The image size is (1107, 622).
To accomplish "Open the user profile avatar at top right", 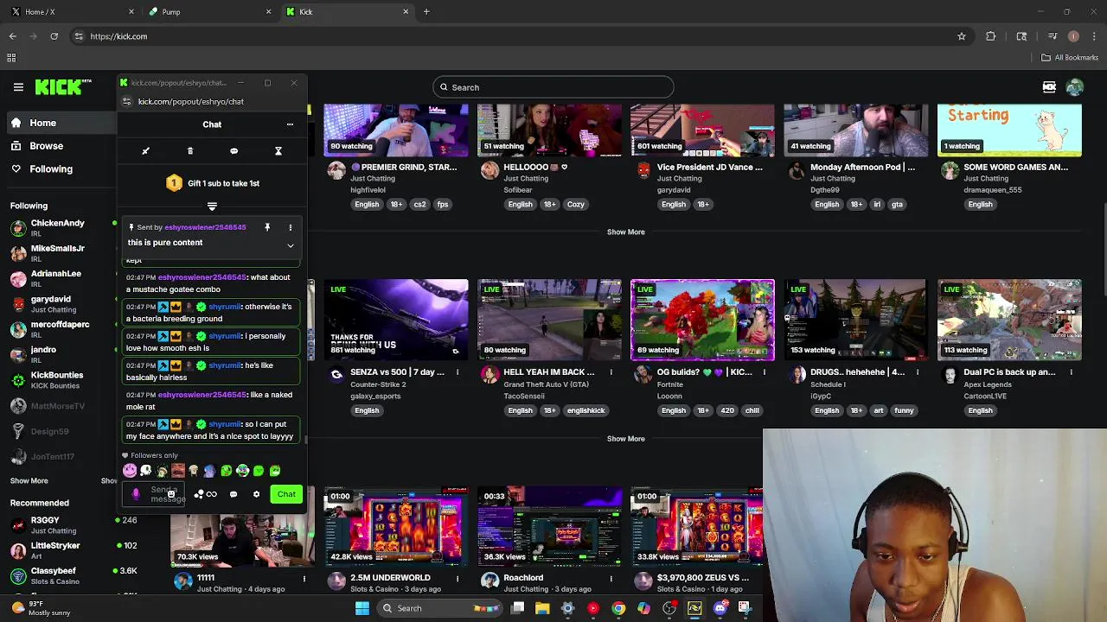I will tap(1075, 87).
